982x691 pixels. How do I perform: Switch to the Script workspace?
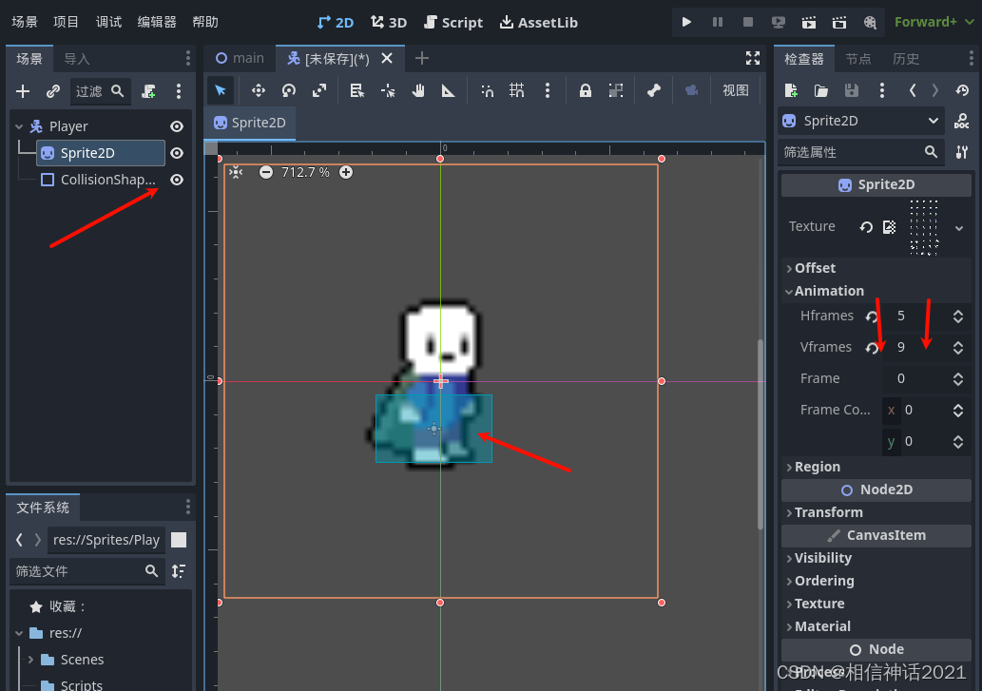453,23
